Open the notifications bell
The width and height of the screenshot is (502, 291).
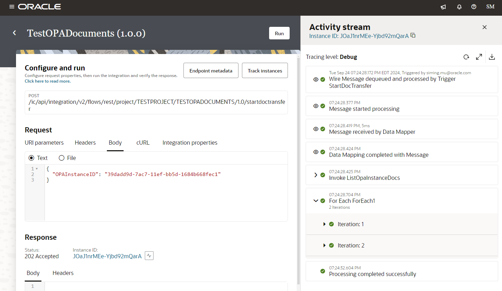(x=459, y=7)
